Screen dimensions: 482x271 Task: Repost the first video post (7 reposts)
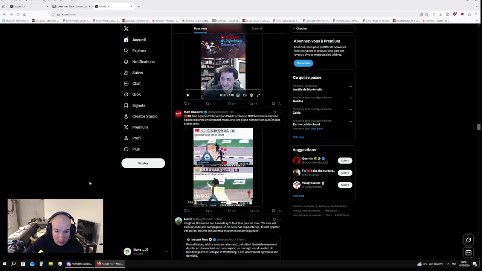pyautogui.click(x=208, y=104)
